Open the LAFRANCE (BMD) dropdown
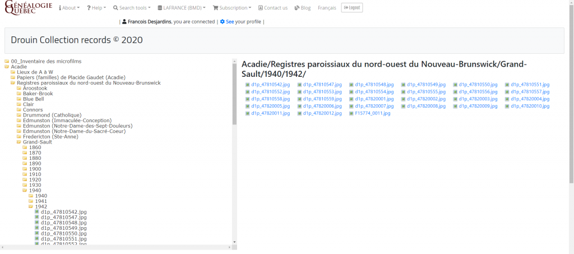Image resolution: width=574 pixels, height=254 pixels. pos(182,8)
